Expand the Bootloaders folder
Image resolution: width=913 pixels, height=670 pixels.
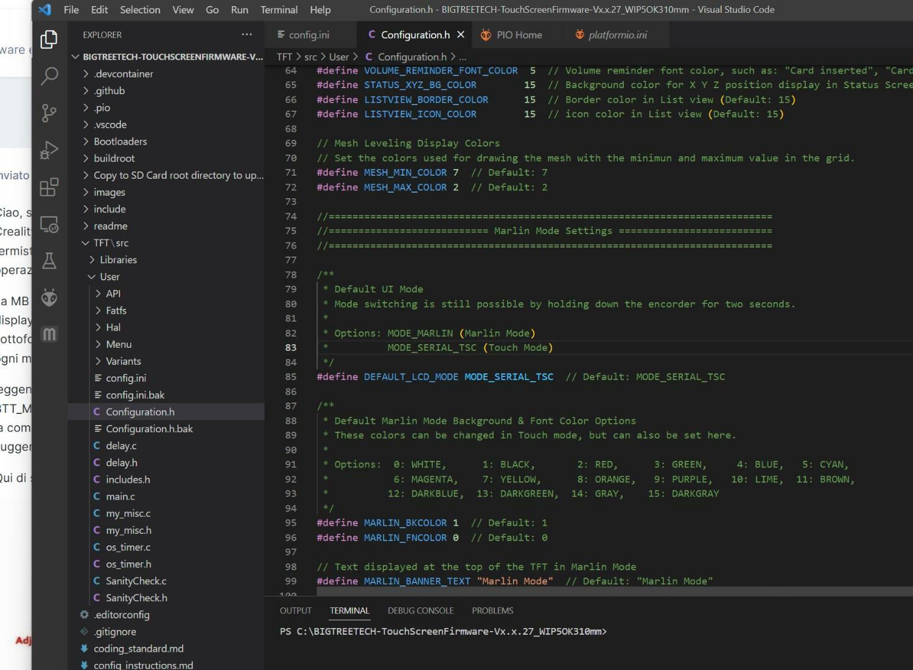120,141
